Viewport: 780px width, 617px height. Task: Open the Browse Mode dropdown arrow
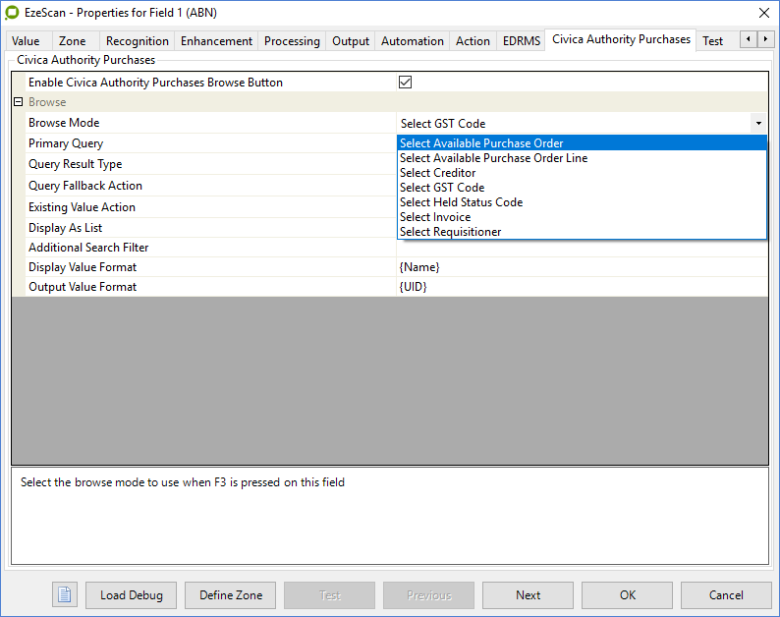pyautogui.click(x=758, y=124)
